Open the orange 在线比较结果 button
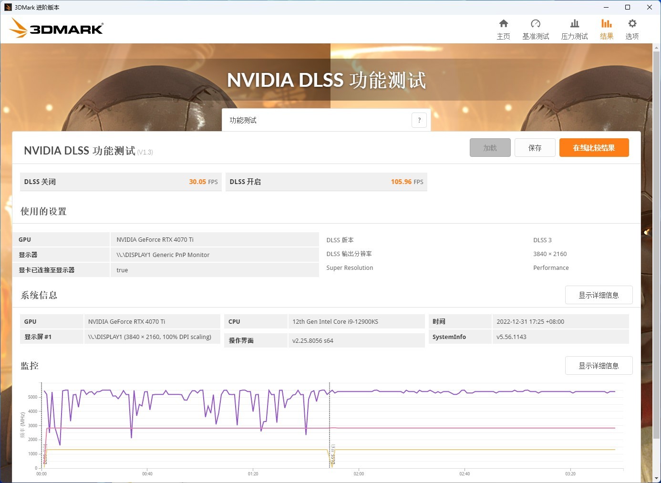Image resolution: width=661 pixels, height=483 pixels. tap(594, 147)
